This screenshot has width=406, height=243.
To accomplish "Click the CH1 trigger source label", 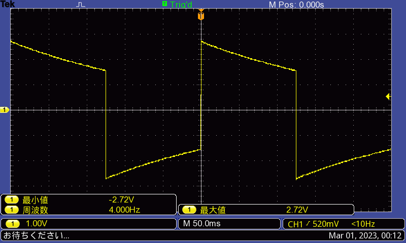I will [x=295, y=224].
